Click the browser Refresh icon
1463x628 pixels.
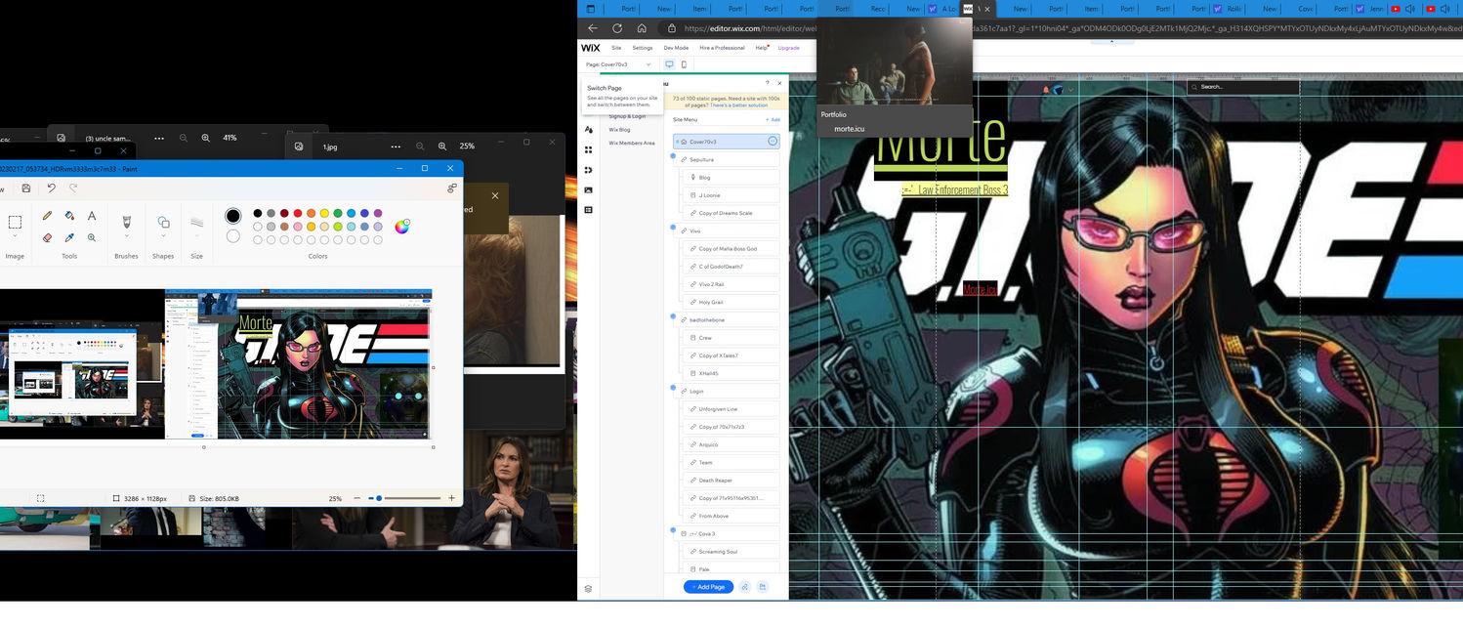[x=617, y=28]
